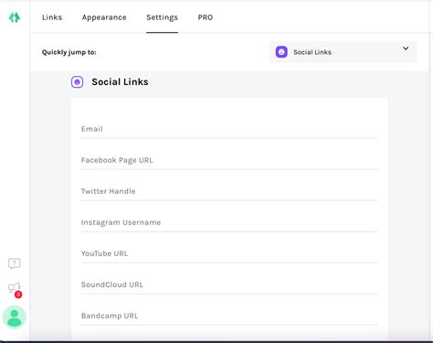Click the Linktree logo icon

(15, 17)
